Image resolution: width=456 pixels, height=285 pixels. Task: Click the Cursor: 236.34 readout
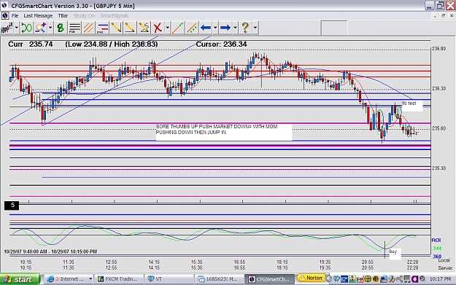pyautogui.click(x=221, y=44)
